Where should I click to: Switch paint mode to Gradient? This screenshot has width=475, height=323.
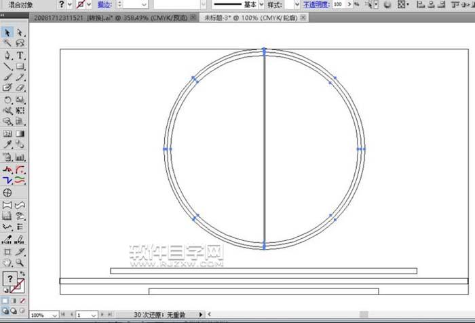(14, 301)
